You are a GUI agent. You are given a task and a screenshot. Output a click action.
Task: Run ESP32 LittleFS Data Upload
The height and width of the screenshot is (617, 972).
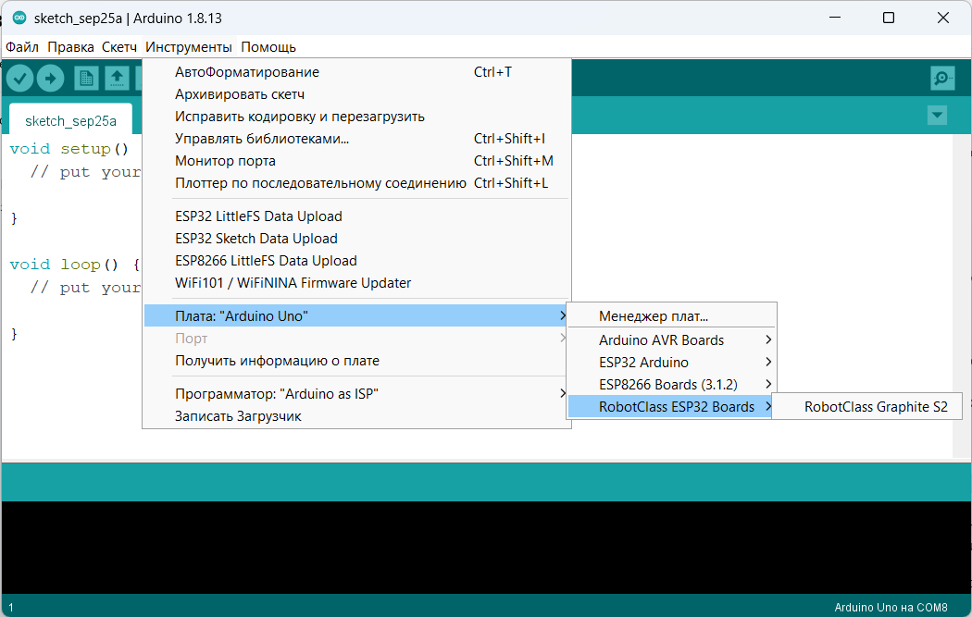355,216
